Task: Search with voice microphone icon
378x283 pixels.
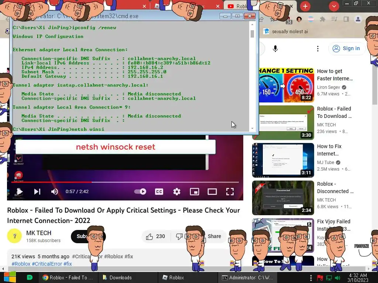Action: [275, 49]
